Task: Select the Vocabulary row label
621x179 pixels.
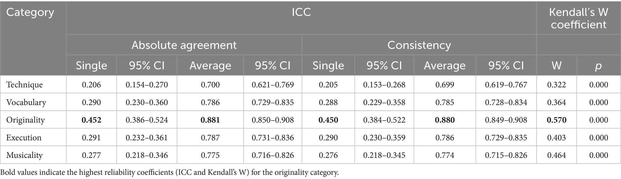Action: point(26,102)
